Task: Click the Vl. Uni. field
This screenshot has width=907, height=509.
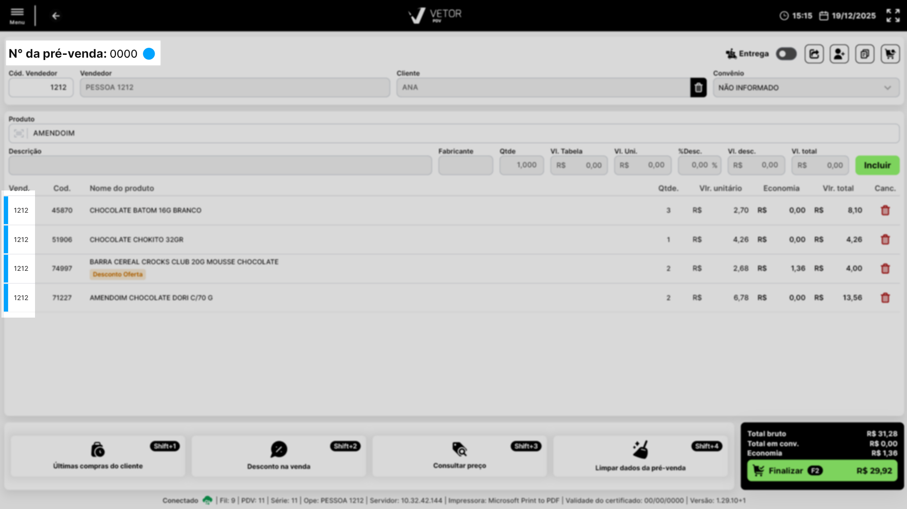Action: click(x=643, y=165)
